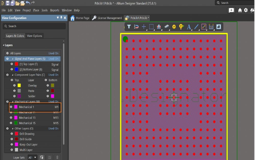Screen dimensions: 255x160
Task: Toggle visibility of Keep-Out Layer
Action: coord(12,145)
